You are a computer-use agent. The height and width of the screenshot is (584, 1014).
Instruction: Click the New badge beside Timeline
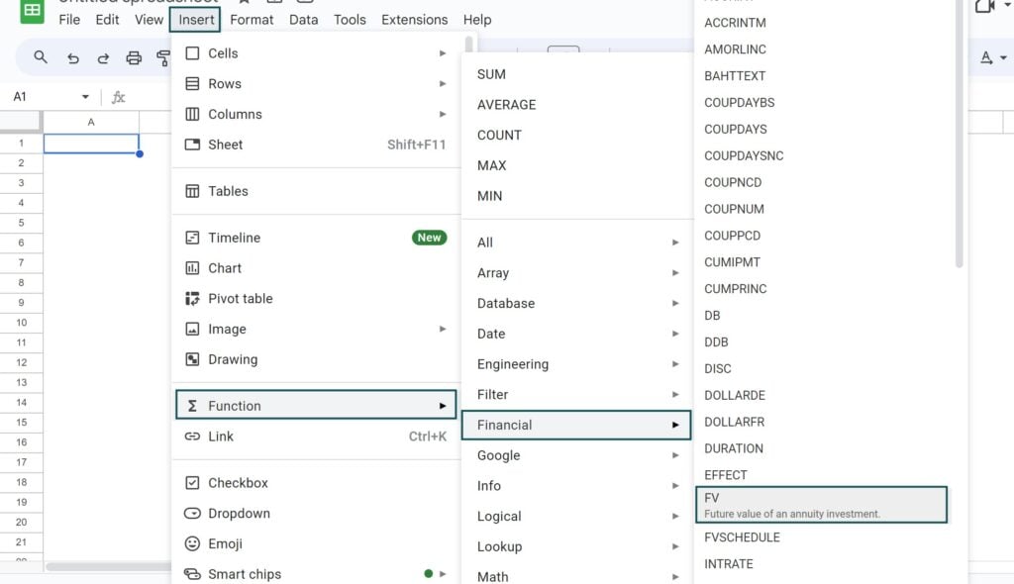click(x=429, y=238)
